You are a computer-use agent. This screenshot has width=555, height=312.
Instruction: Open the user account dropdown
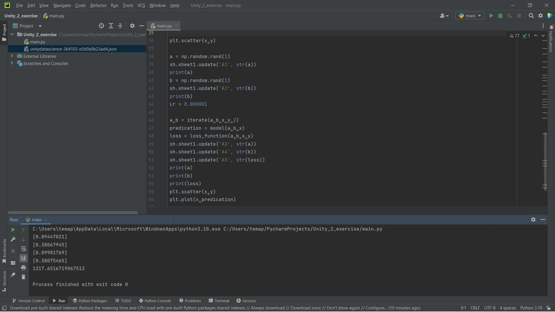[x=444, y=16]
